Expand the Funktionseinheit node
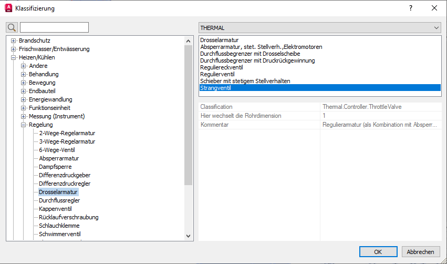447x264 pixels. pos(24,108)
